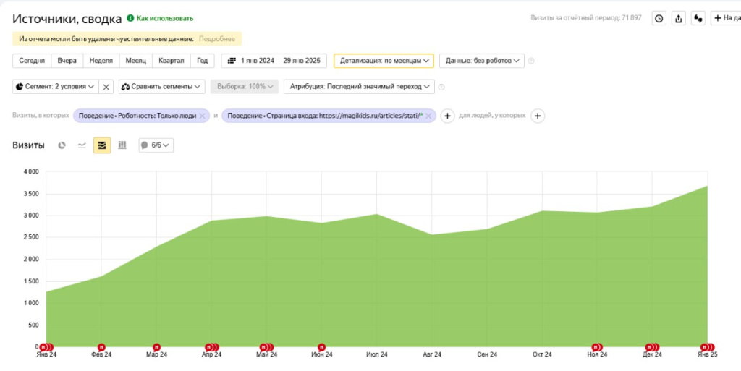The height and width of the screenshot is (371, 741).
Task: Select the stacked area chart view
Action: click(x=102, y=145)
